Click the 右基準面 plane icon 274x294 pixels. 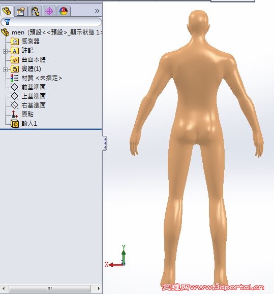tap(14, 105)
